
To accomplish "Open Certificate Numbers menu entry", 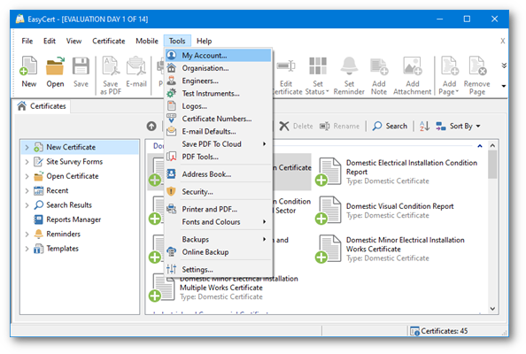I will pos(218,119).
